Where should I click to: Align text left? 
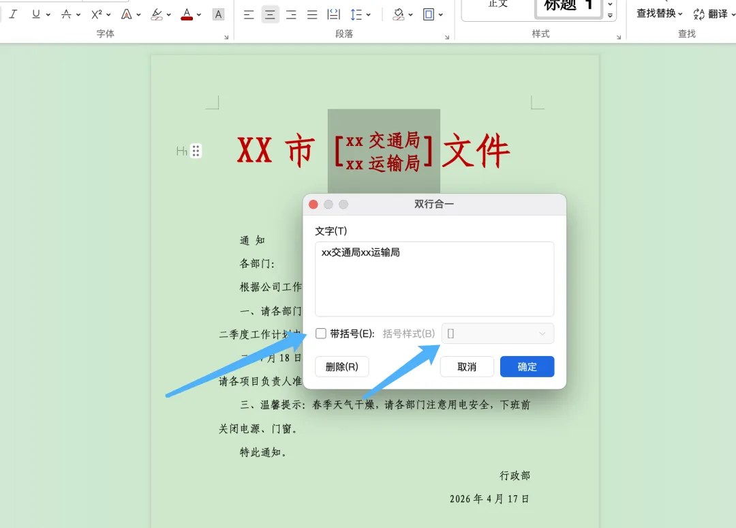249,14
